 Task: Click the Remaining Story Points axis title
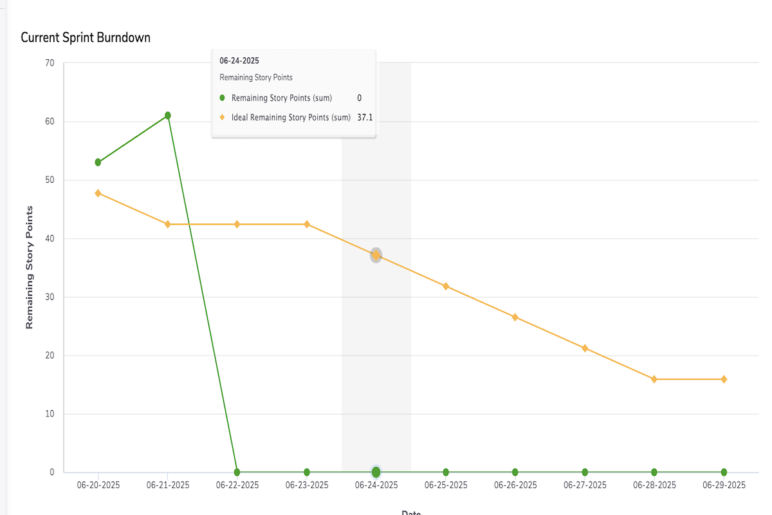pos(30,267)
